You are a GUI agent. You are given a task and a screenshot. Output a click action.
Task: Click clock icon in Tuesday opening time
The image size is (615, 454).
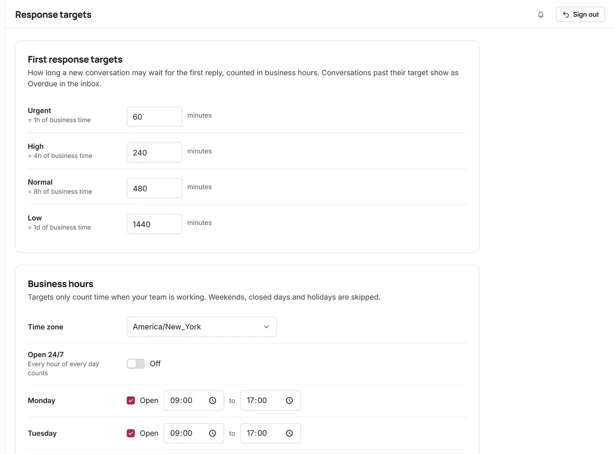tap(213, 434)
